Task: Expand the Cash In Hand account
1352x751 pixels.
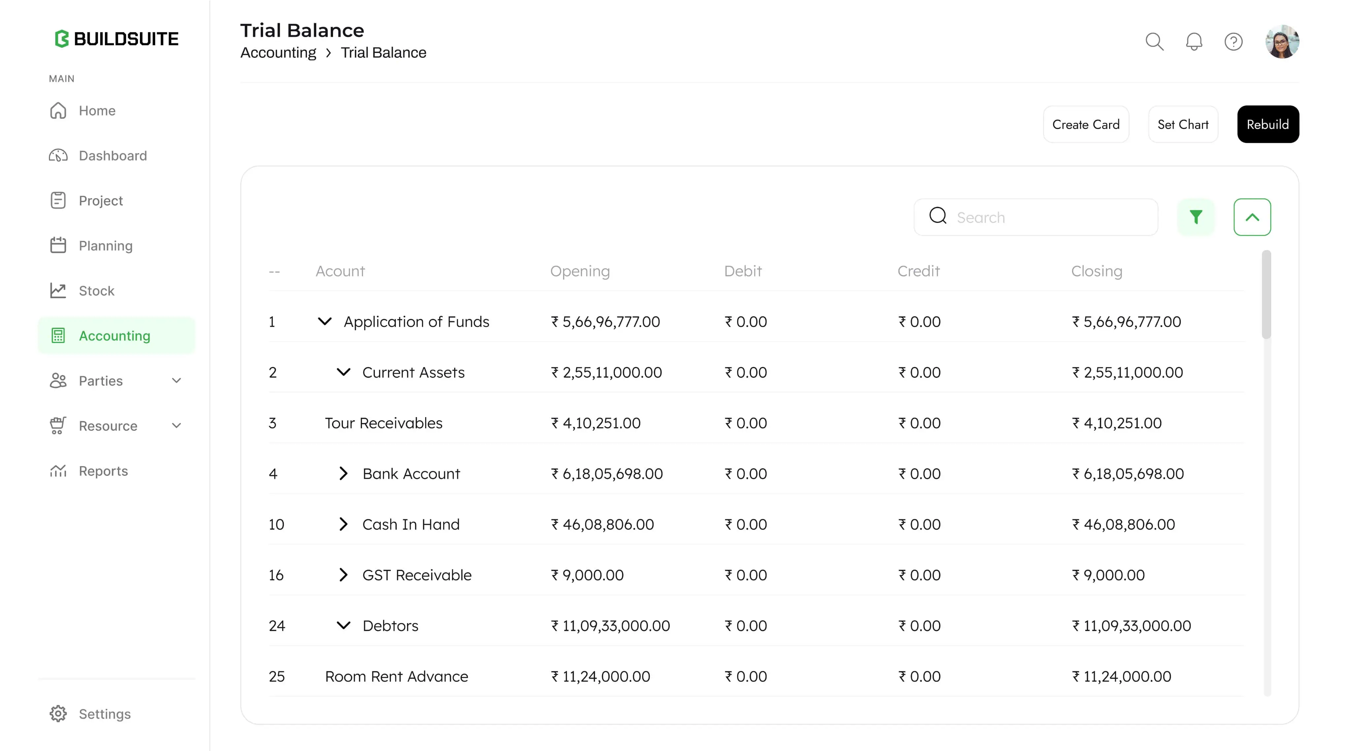Action: click(344, 524)
